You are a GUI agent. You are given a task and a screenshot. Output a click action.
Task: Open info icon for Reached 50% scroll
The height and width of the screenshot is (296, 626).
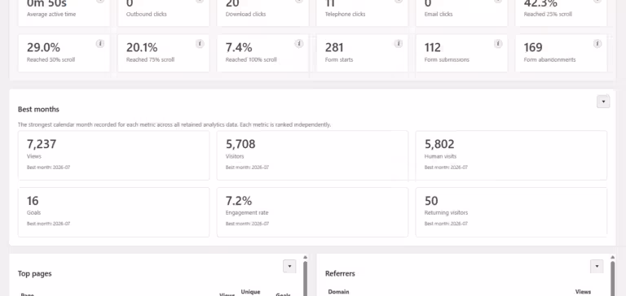100,43
